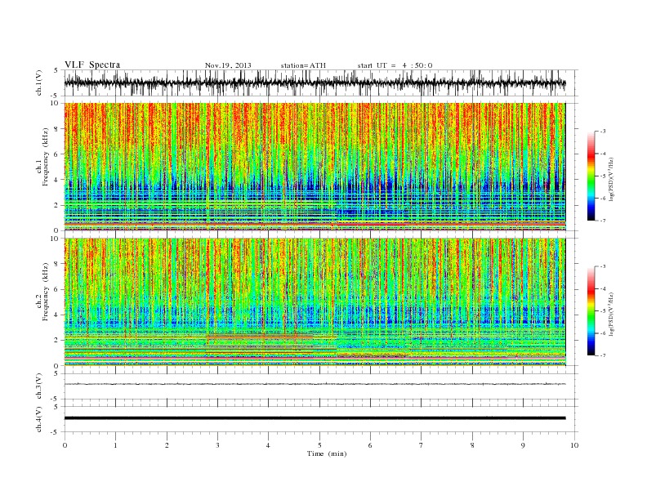This screenshot has width=647, height=500.
Task: Click the ch.1 waveform trace plot
Action: (315, 83)
